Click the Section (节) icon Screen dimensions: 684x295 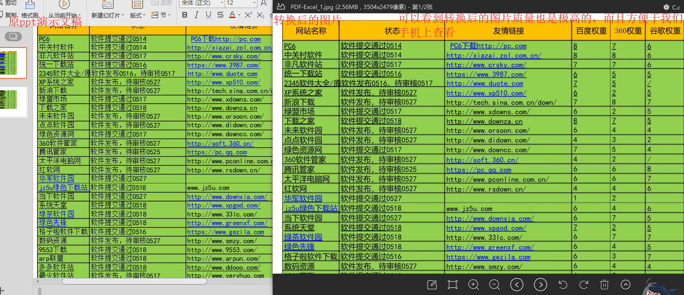(155, 15)
